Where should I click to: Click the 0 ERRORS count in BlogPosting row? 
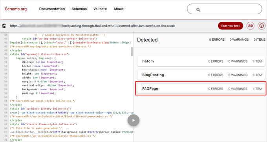click(216, 75)
